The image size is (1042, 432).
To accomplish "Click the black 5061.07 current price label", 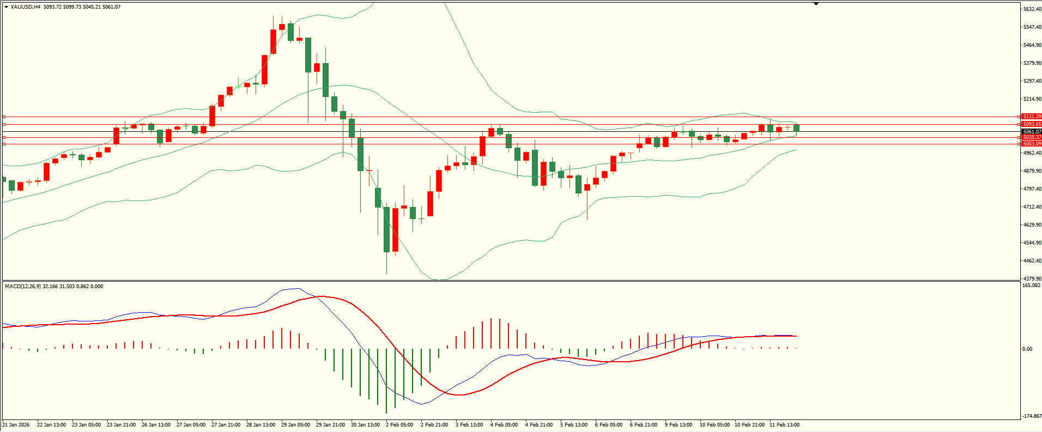I will 1032,131.
